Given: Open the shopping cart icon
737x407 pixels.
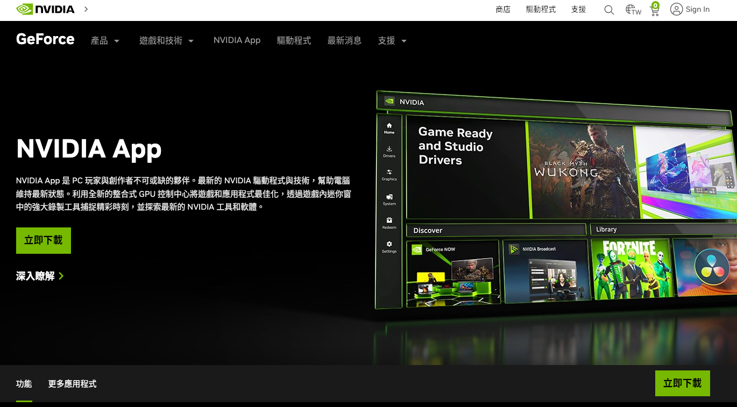Looking at the screenshot, I should click(655, 9).
